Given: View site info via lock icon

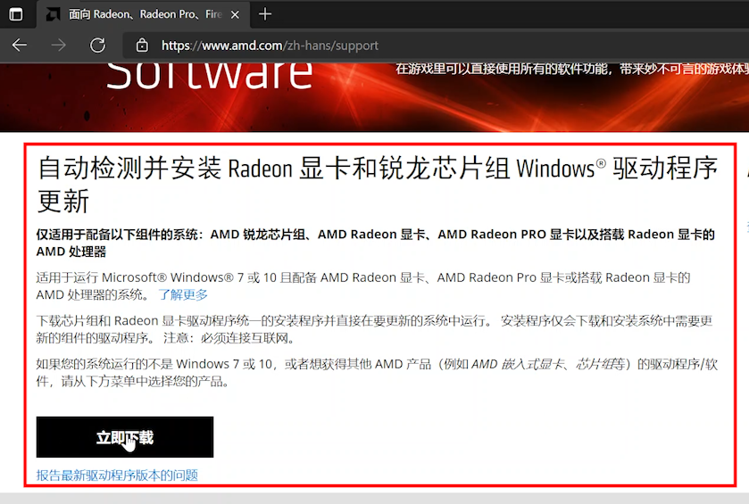Looking at the screenshot, I should point(141,45).
